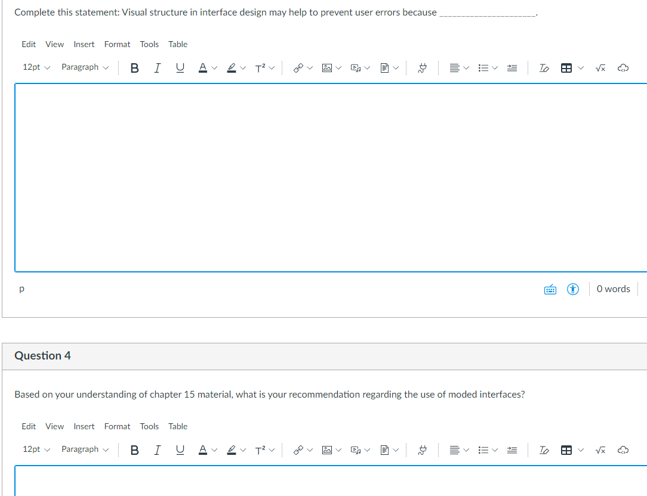Expand text color options arrow in first editor
647x496 pixels.
(x=214, y=68)
